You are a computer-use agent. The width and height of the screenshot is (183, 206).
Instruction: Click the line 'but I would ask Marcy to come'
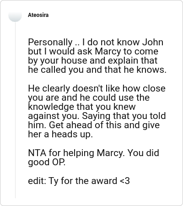(93, 51)
